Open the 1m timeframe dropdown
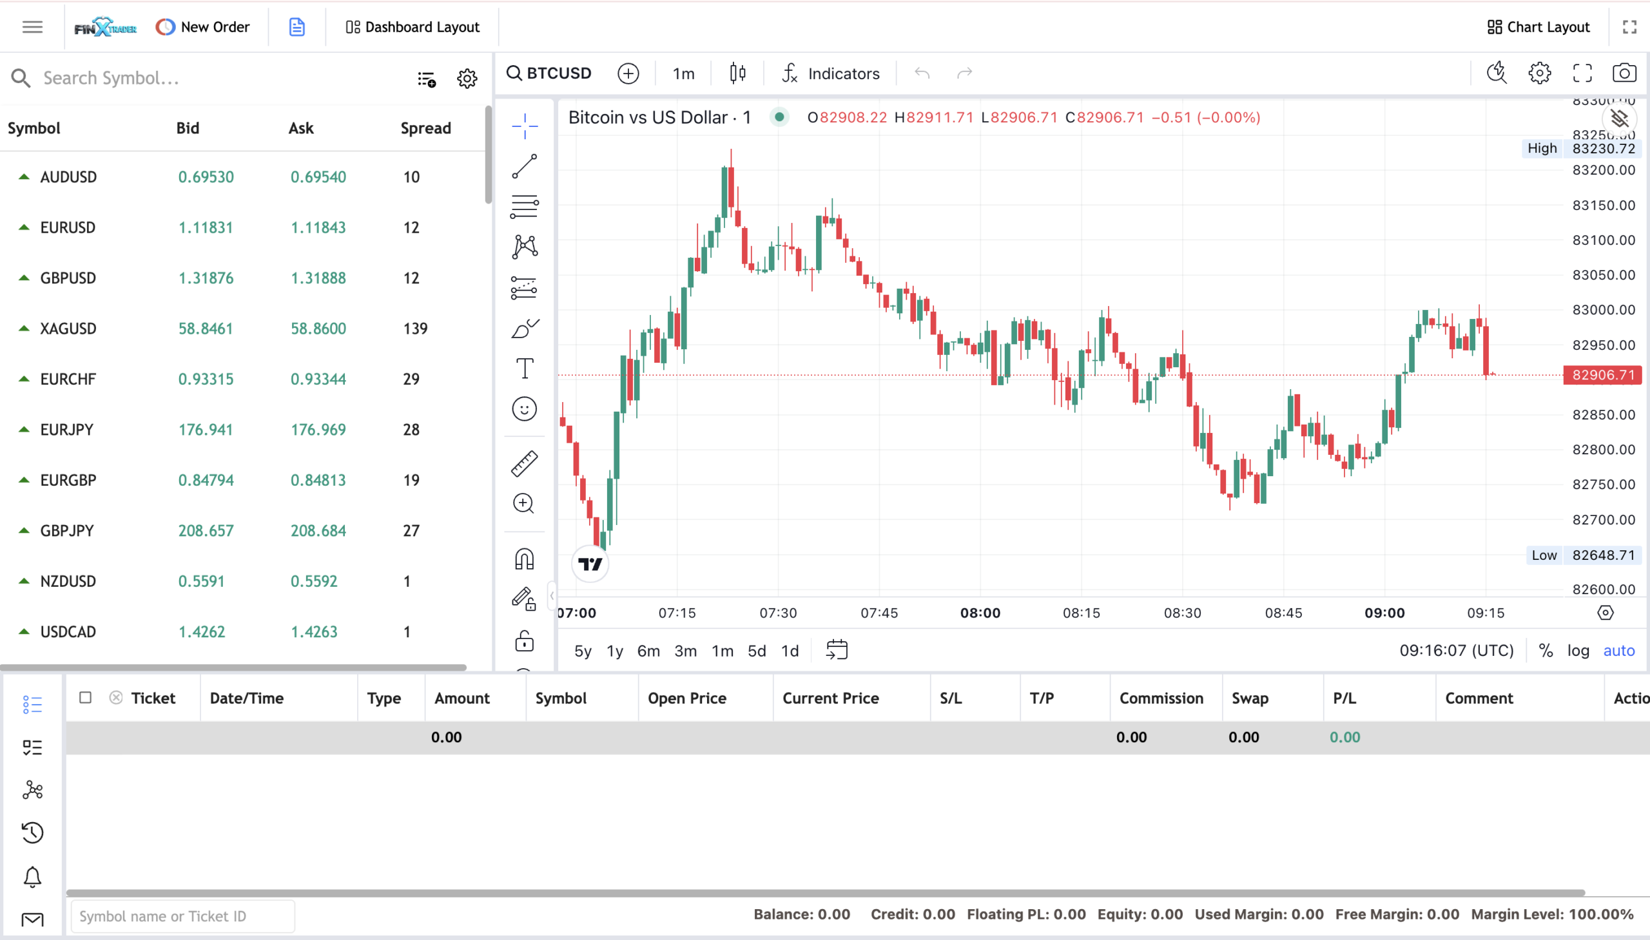Image resolution: width=1650 pixels, height=940 pixels. click(683, 73)
